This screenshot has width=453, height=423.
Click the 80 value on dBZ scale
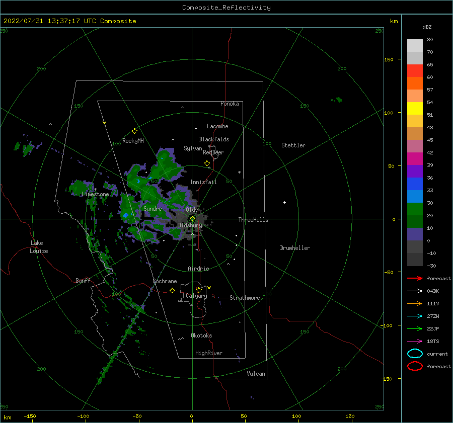[x=430, y=40]
